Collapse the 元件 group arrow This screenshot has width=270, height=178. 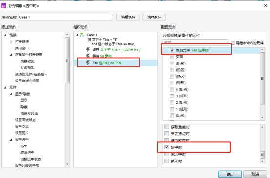tap(5, 87)
